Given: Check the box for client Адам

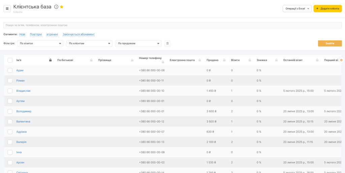Looking at the screenshot, I should [x=10, y=70].
